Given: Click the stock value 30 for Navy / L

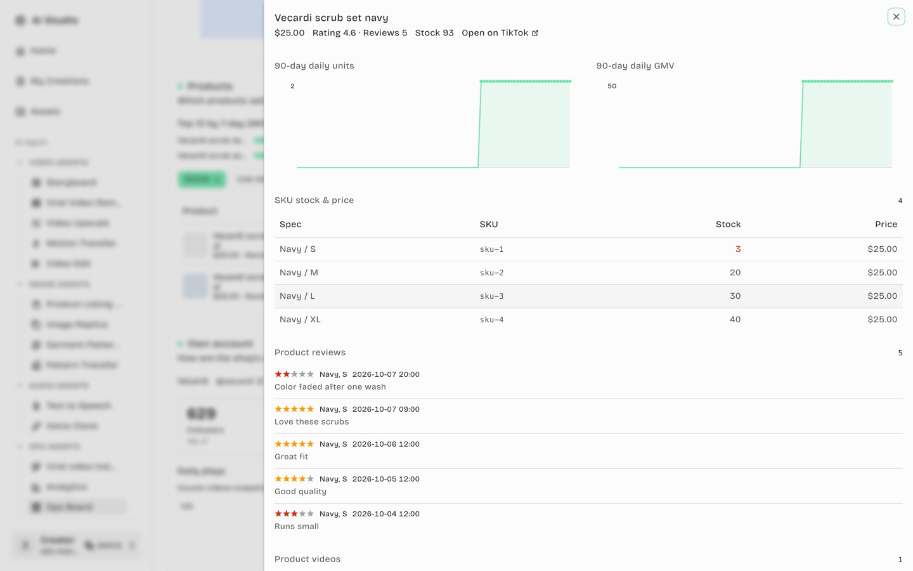Looking at the screenshot, I should click(x=735, y=296).
